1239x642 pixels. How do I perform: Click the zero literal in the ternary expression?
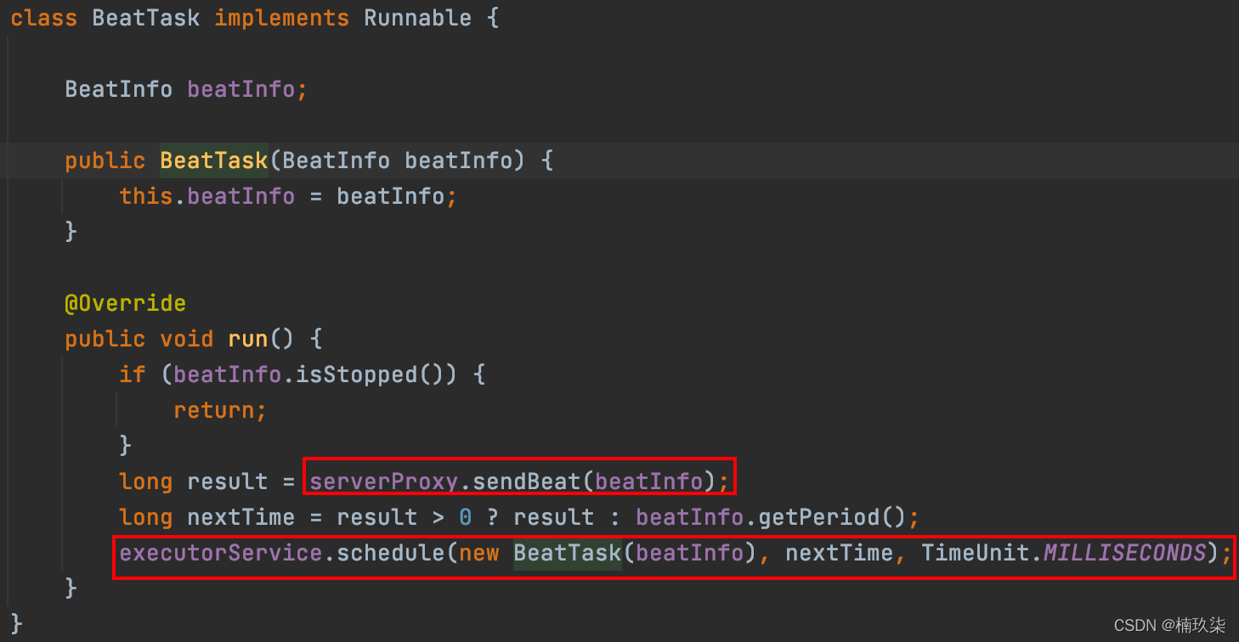tap(465, 517)
